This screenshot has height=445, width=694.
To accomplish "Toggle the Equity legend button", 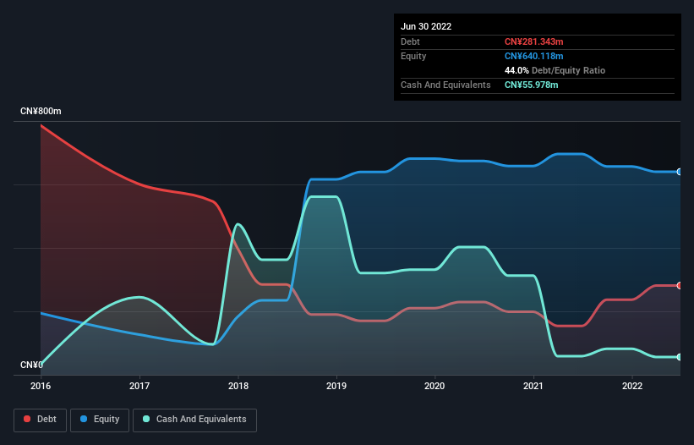I will click(100, 420).
